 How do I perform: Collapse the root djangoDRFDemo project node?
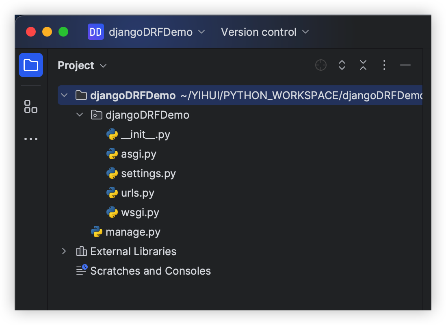pyautogui.click(x=64, y=95)
